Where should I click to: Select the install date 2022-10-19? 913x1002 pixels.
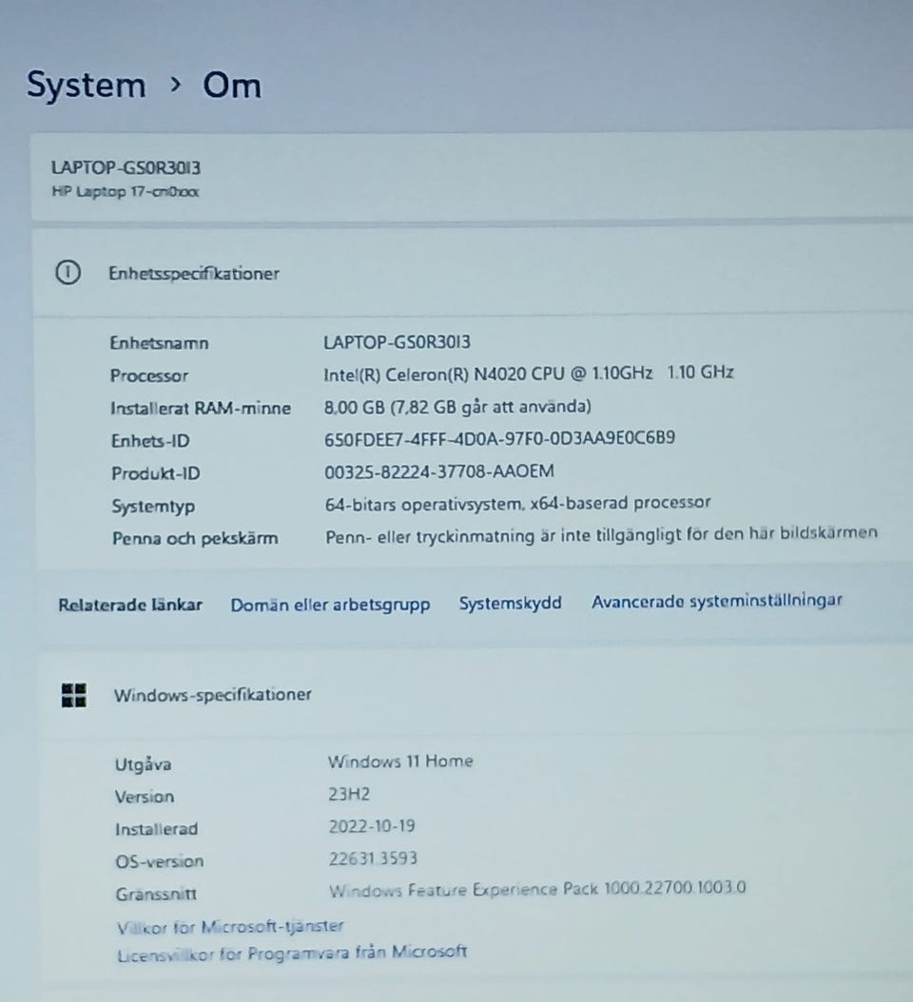point(372,826)
